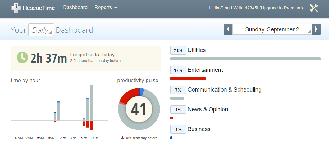The height and width of the screenshot is (147, 329).
Task: Open the wrench and screwdriver tools icon
Action: [314, 8]
